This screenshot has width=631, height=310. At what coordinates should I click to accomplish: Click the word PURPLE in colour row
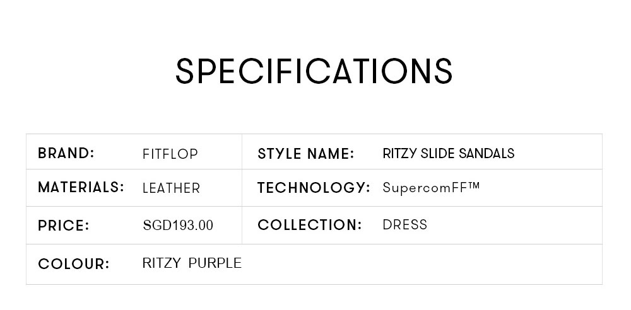(x=215, y=263)
